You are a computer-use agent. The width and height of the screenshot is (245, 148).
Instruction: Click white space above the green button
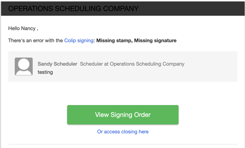[x=122, y=94]
